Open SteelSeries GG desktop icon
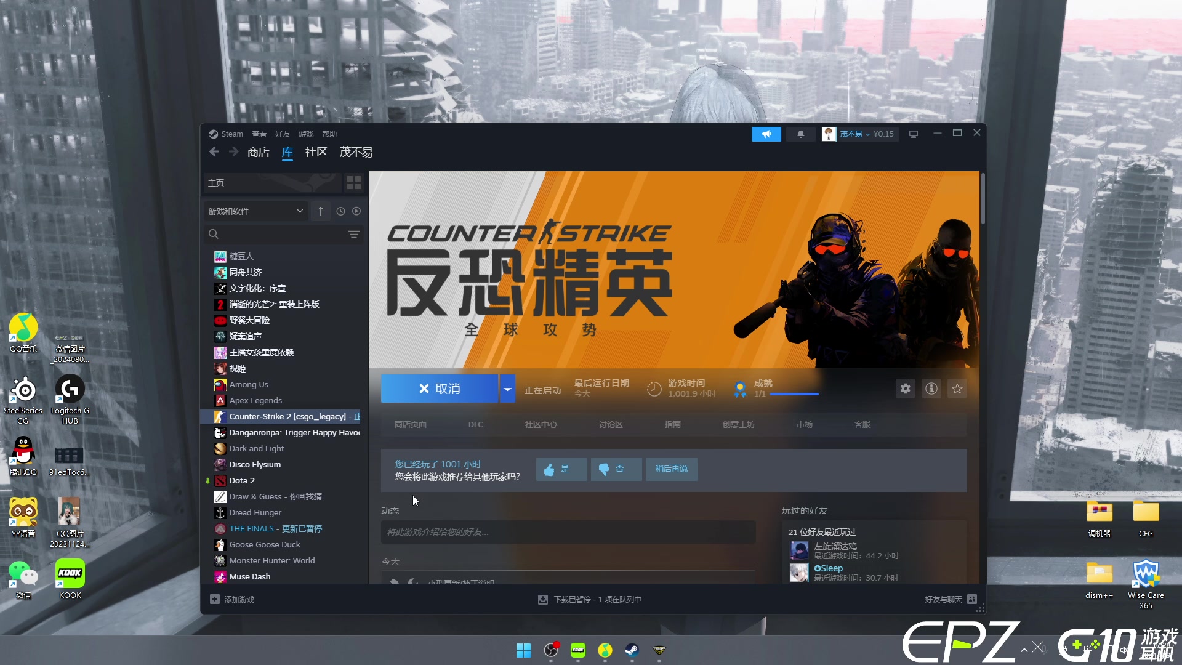The image size is (1182, 665). point(23,400)
